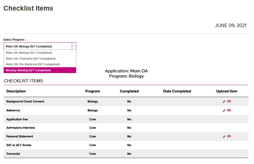Select the Nursing: Nursing program option

pyautogui.click(x=28, y=70)
